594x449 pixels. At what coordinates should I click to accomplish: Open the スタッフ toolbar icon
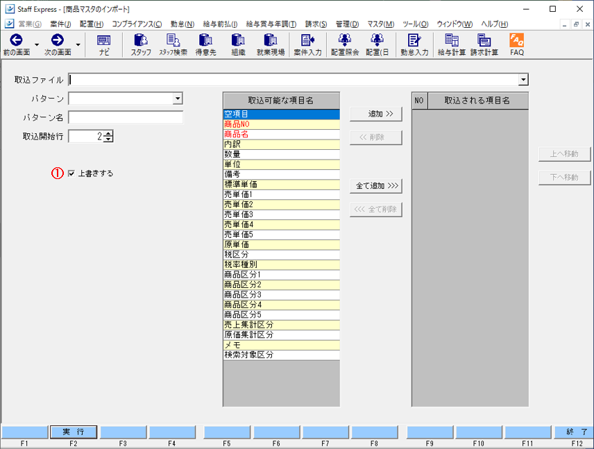[x=141, y=42]
